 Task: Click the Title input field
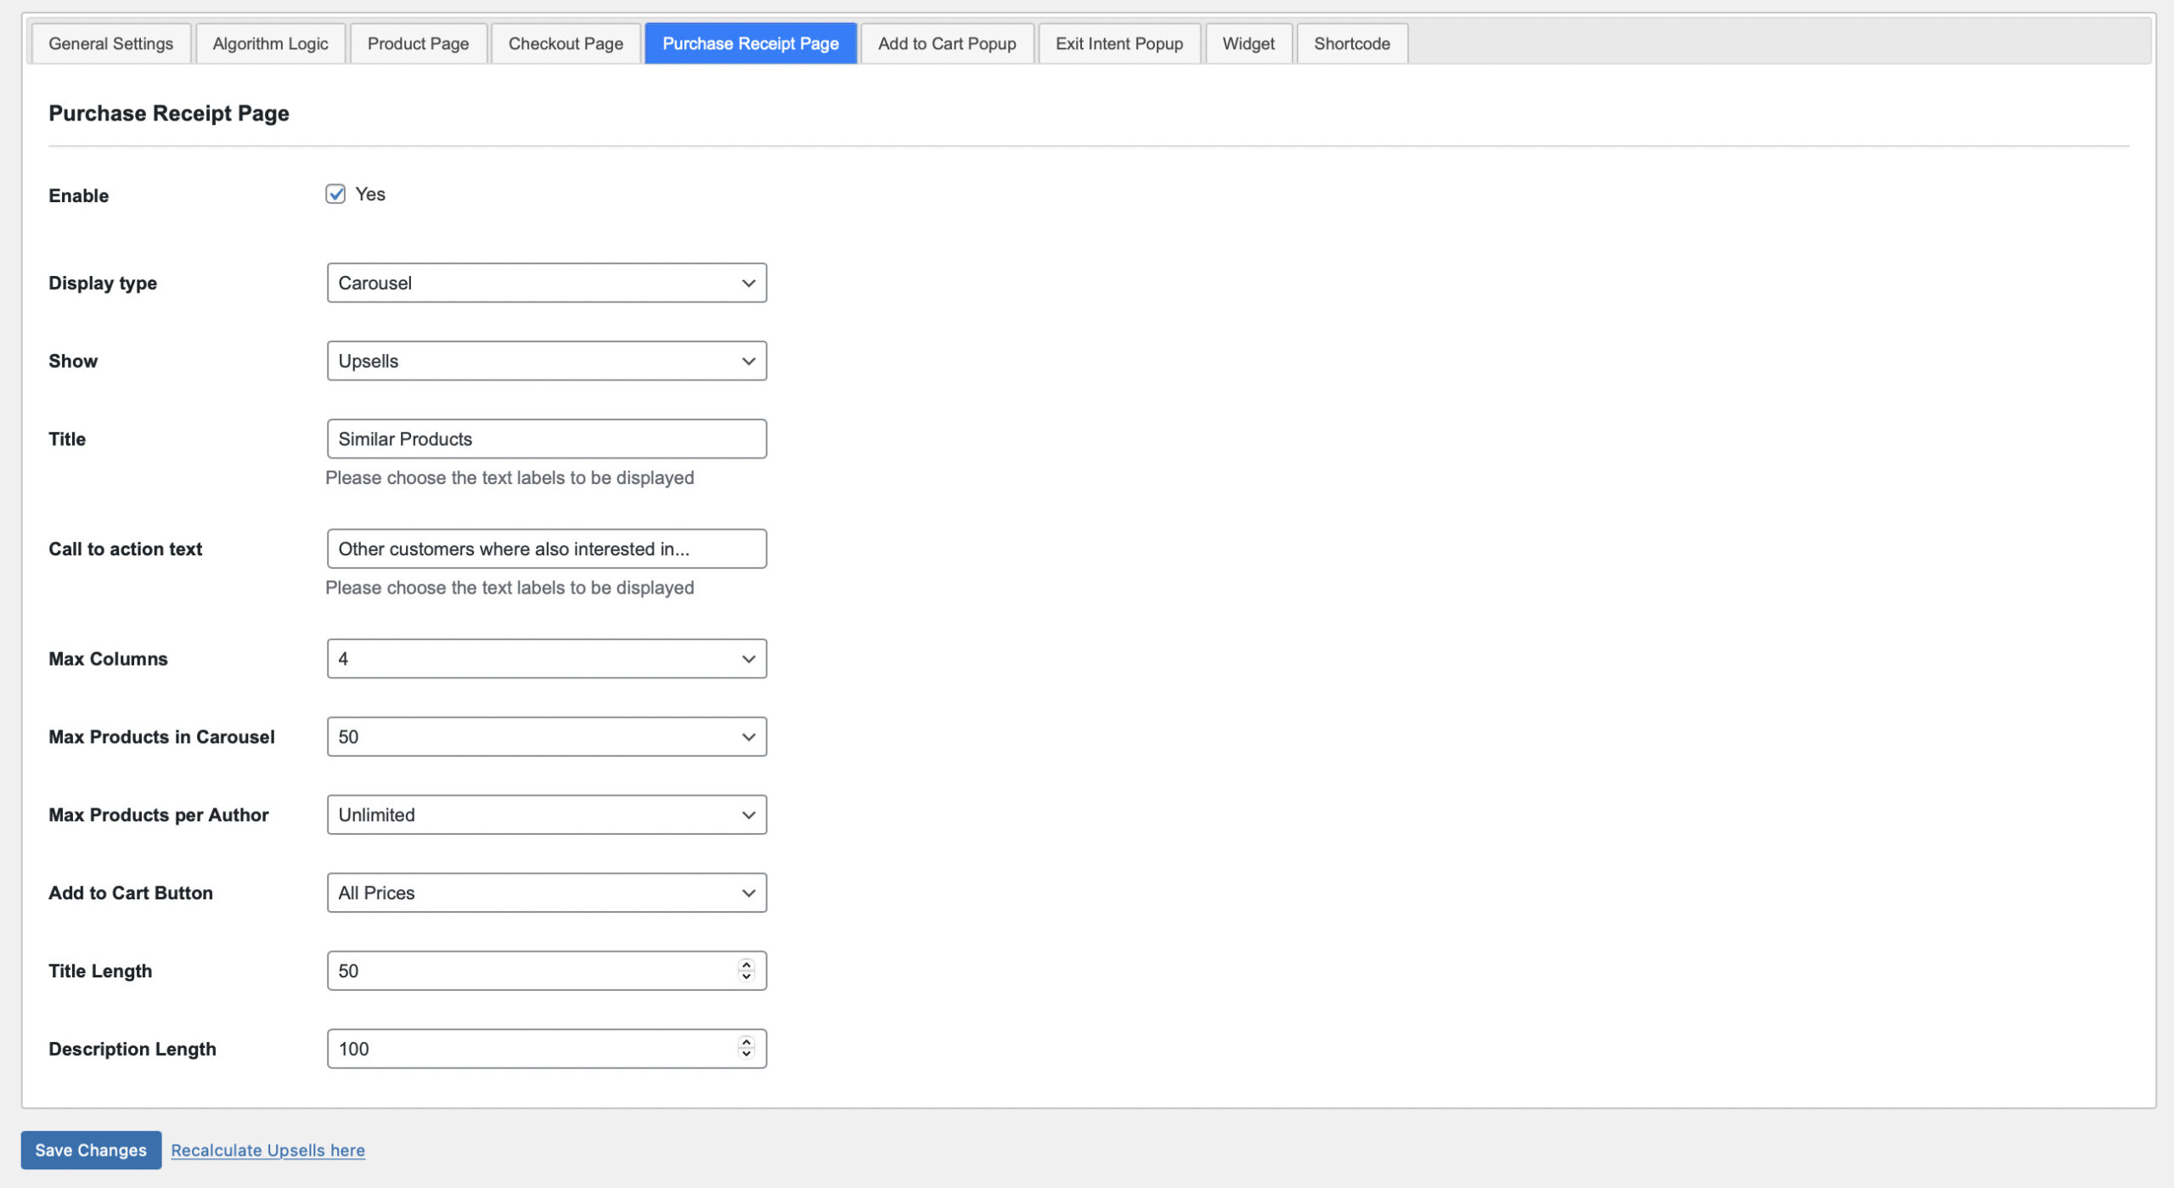coord(547,439)
